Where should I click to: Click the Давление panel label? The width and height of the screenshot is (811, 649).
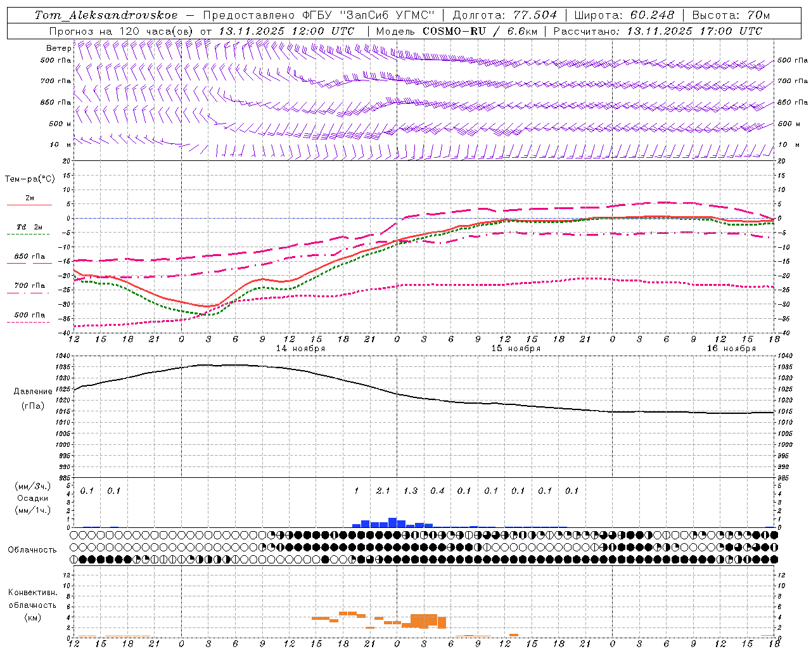(33, 392)
